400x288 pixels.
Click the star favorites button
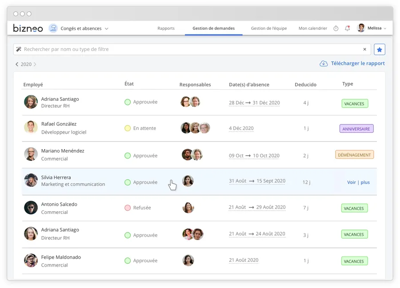tap(379, 50)
